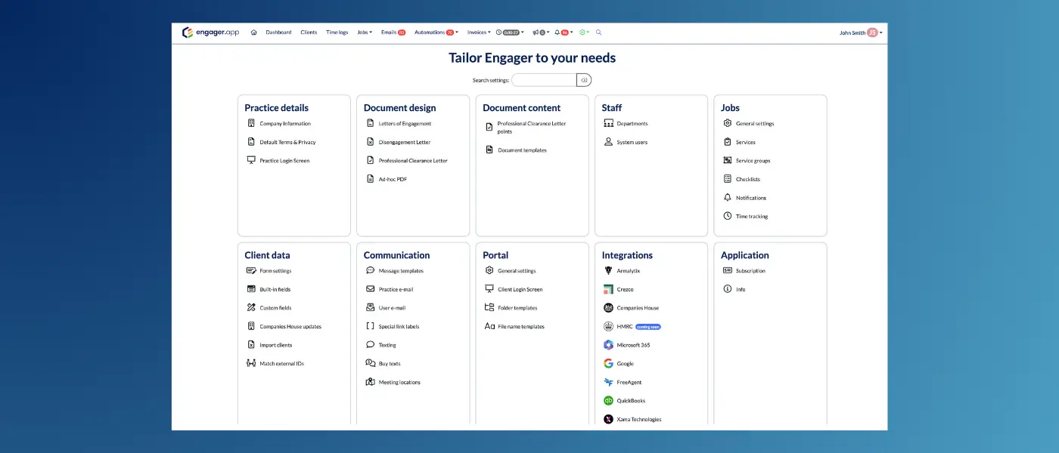Open the timer dropdown in navbar
This screenshot has width=1059, height=453.
click(x=511, y=32)
